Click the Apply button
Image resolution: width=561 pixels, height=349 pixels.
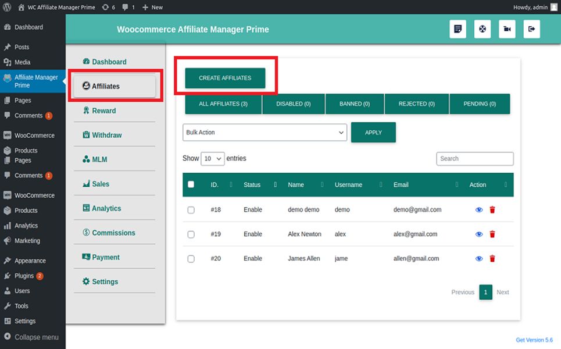pos(373,133)
